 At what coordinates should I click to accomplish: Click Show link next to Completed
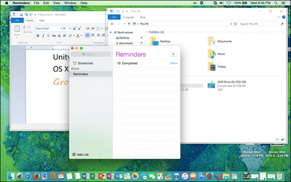pyautogui.click(x=174, y=63)
